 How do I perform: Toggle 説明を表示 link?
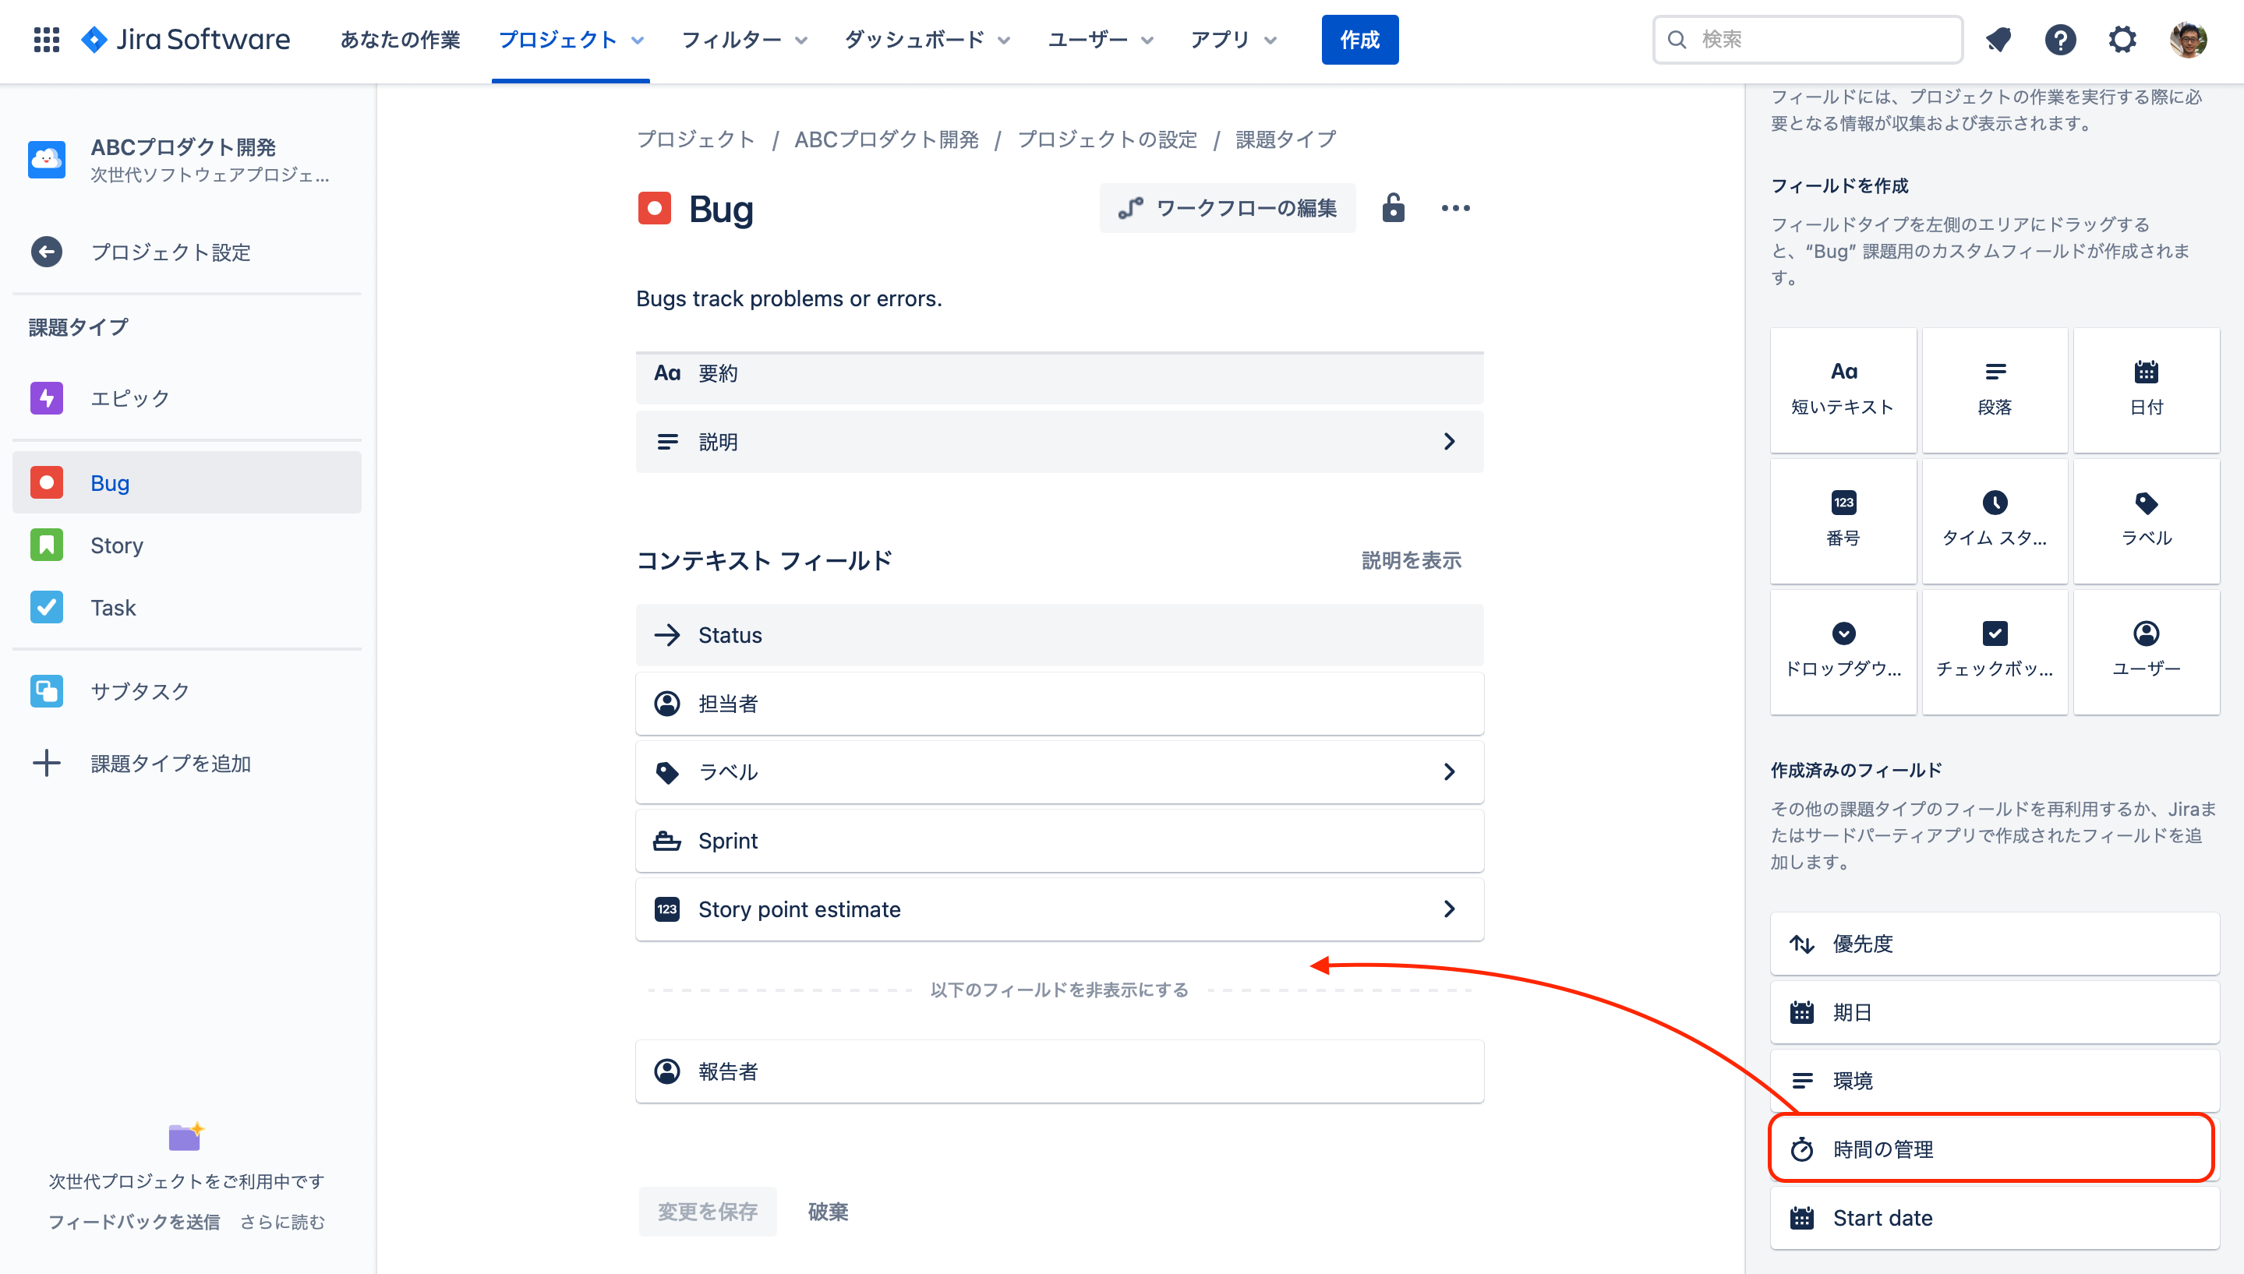[x=1411, y=560]
